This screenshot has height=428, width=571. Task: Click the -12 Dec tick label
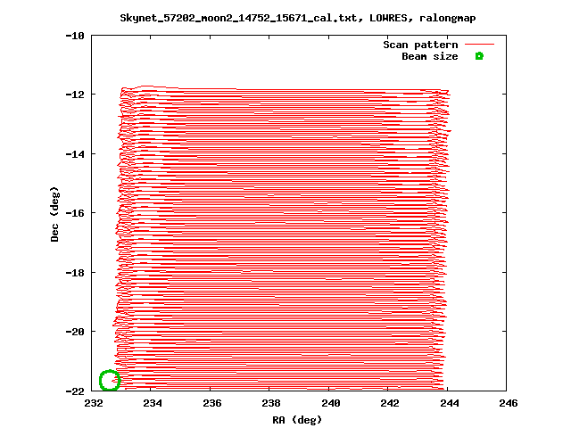tap(75, 95)
